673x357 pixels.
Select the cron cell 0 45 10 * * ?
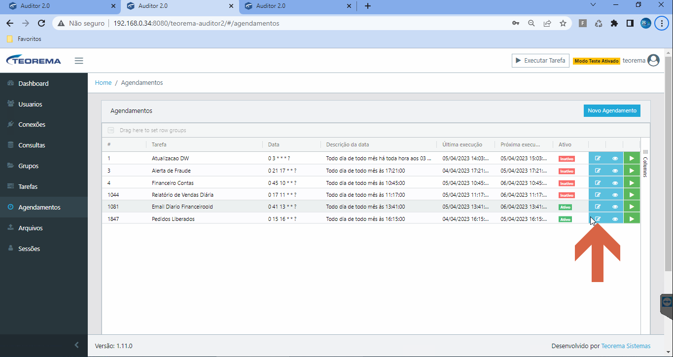coord(282,183)
